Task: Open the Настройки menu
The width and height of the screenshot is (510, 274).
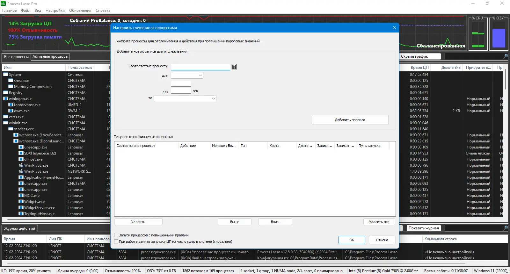Action: coord(55,11)
